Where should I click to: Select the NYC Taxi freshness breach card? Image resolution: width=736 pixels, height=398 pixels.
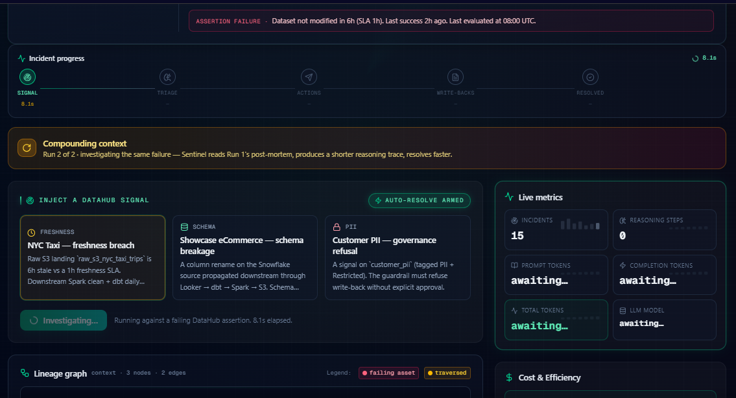(x=93, y=258)
